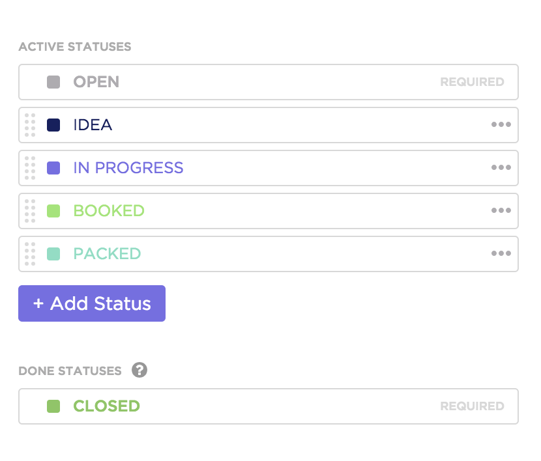The height and width of the screenshot is (461, 541).
Task: Click the BOOKED status name text
Action: tap(109, 211)
